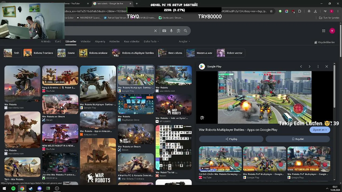The width and height of the screenshot is (342, 192).
Task: Expand the Araçlar tools dropdown
Action: [184, 41]
